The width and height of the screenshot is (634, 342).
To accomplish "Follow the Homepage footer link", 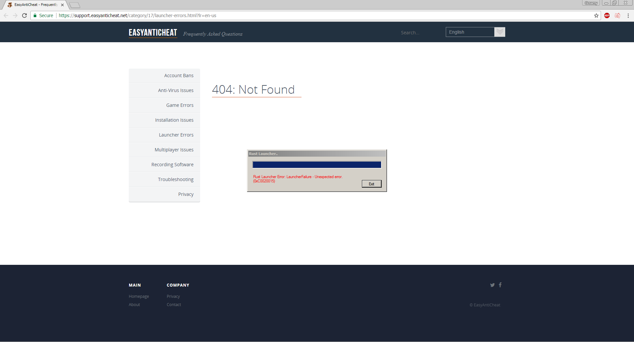I will (139, 296).
